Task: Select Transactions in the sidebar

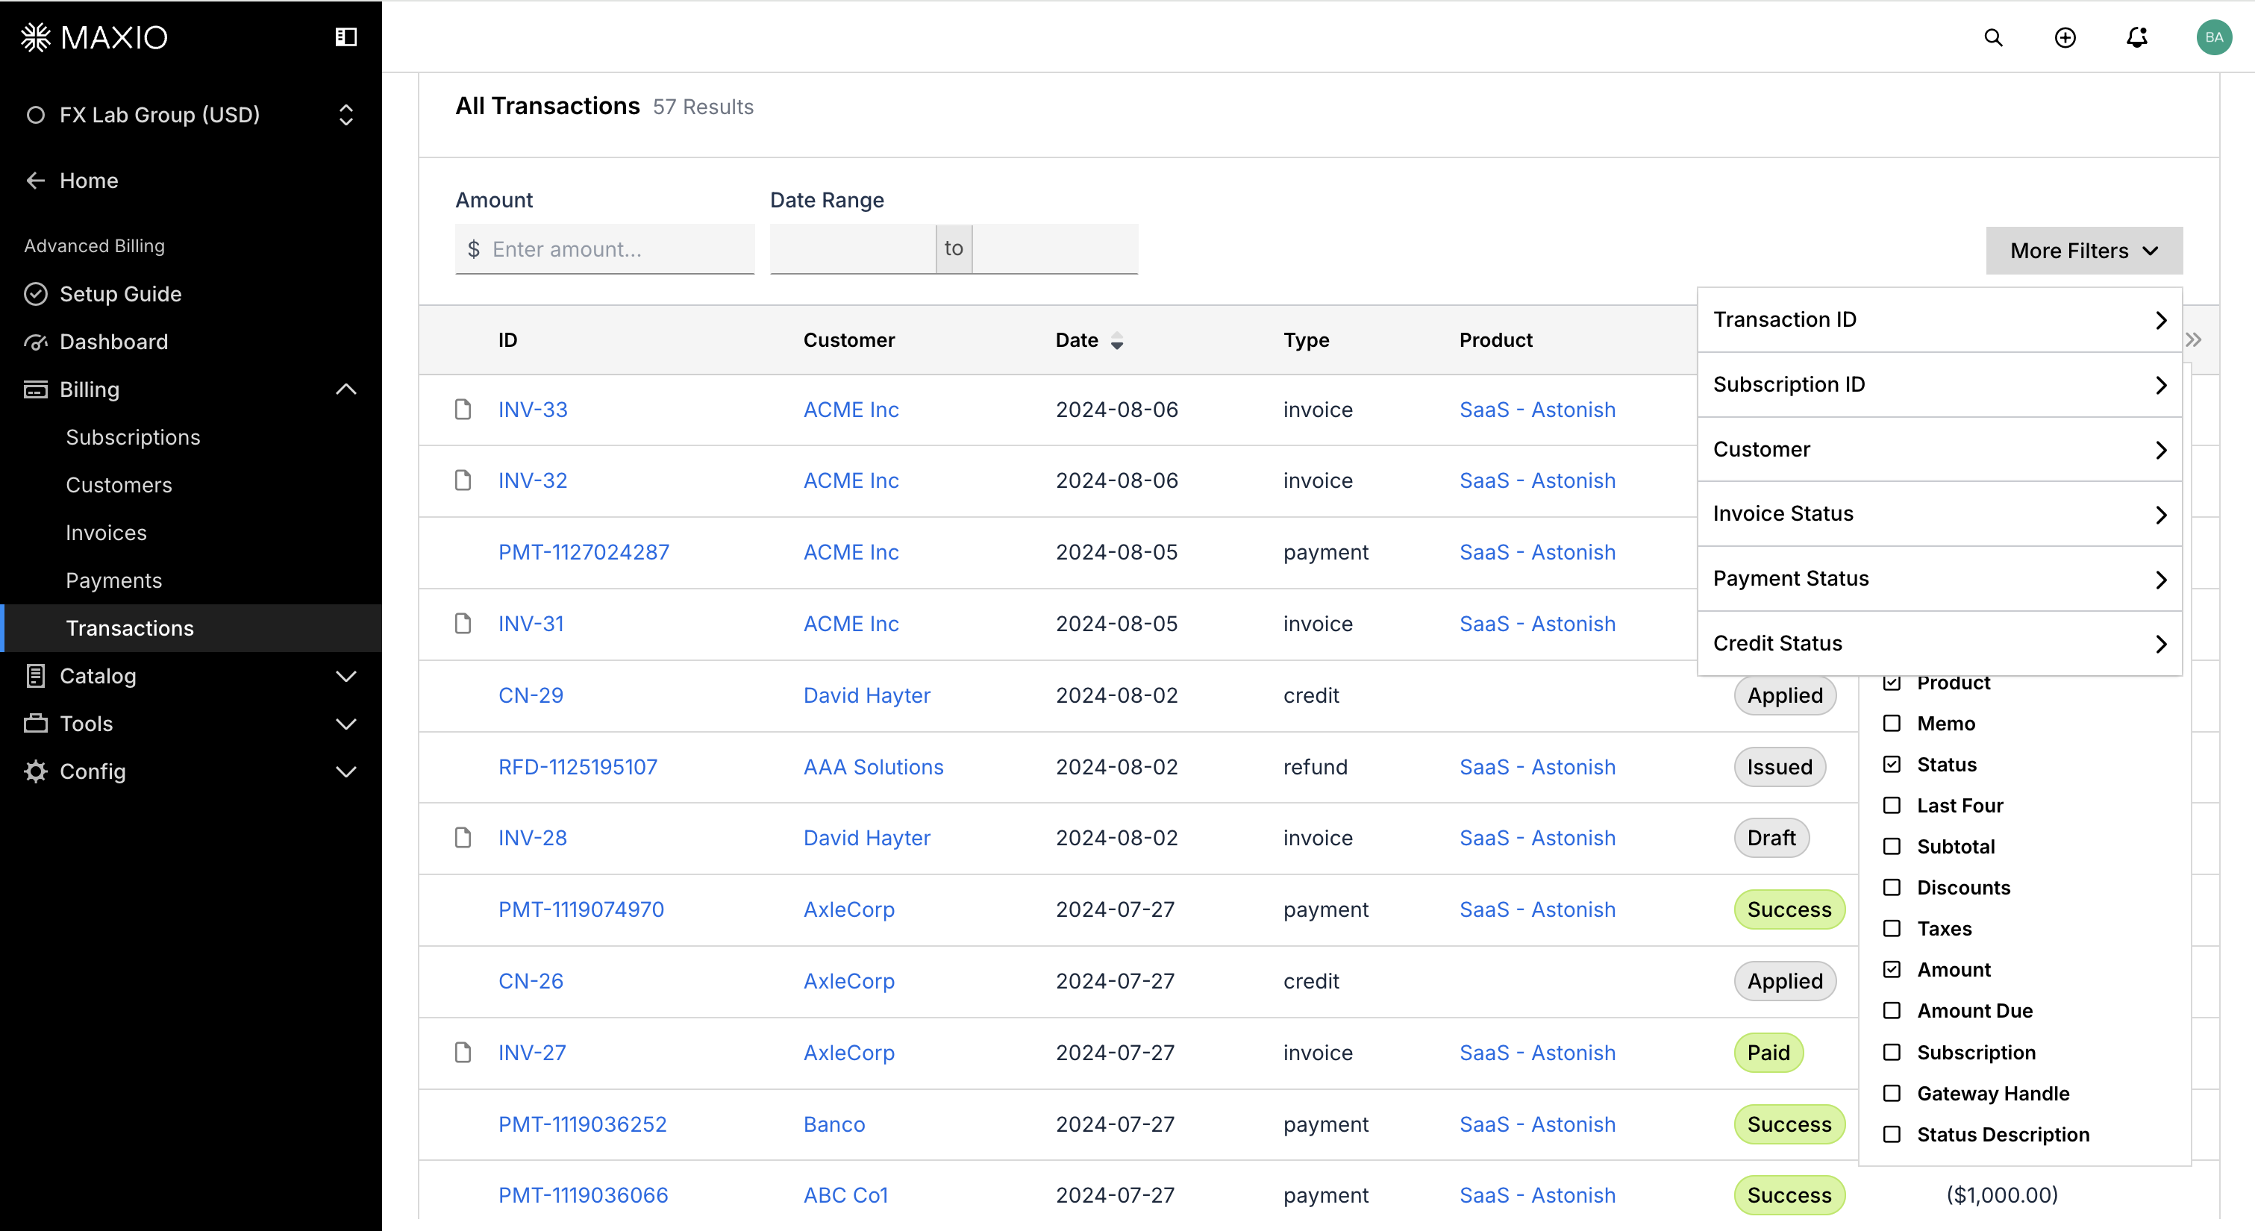Action: 191,627
